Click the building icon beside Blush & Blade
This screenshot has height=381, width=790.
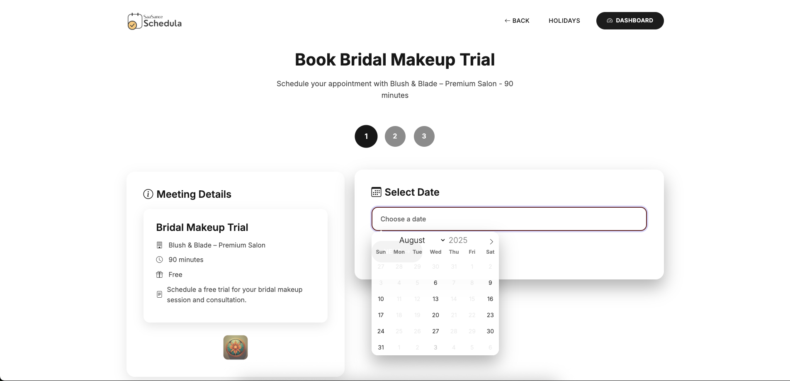click(x=160, y=245)
